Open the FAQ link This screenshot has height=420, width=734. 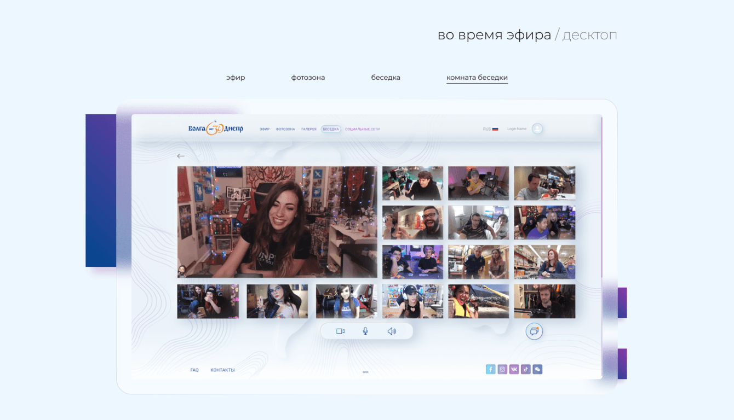click(x=194, y=370)
